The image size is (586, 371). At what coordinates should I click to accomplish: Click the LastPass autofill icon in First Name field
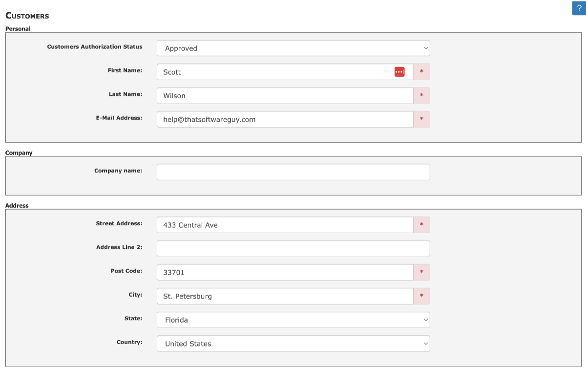pyautogui.click(x=399, y=71)
